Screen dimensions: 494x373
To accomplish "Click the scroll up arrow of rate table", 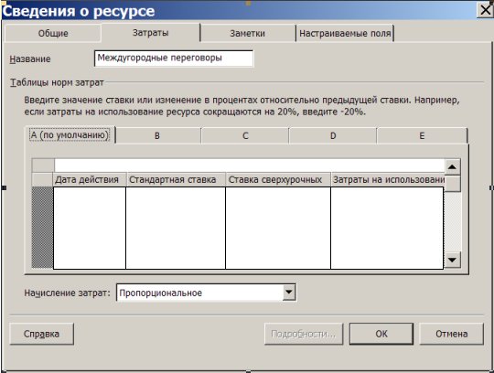I will click(453, 166).
